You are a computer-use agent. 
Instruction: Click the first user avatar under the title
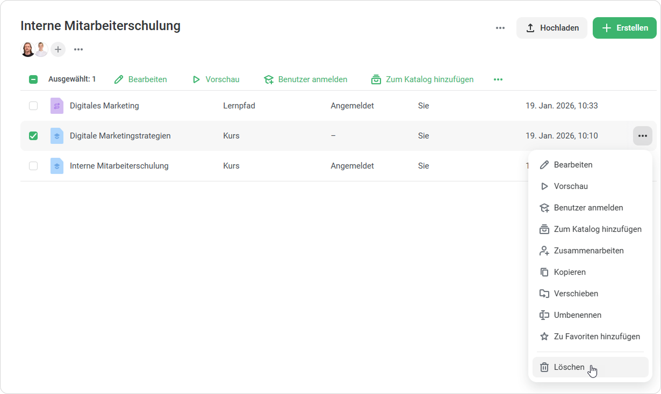27,49
